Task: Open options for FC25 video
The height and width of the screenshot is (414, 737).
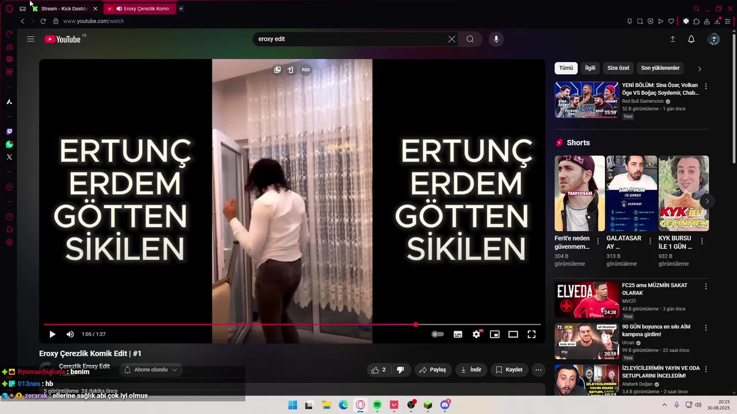Action: [706, 286]
